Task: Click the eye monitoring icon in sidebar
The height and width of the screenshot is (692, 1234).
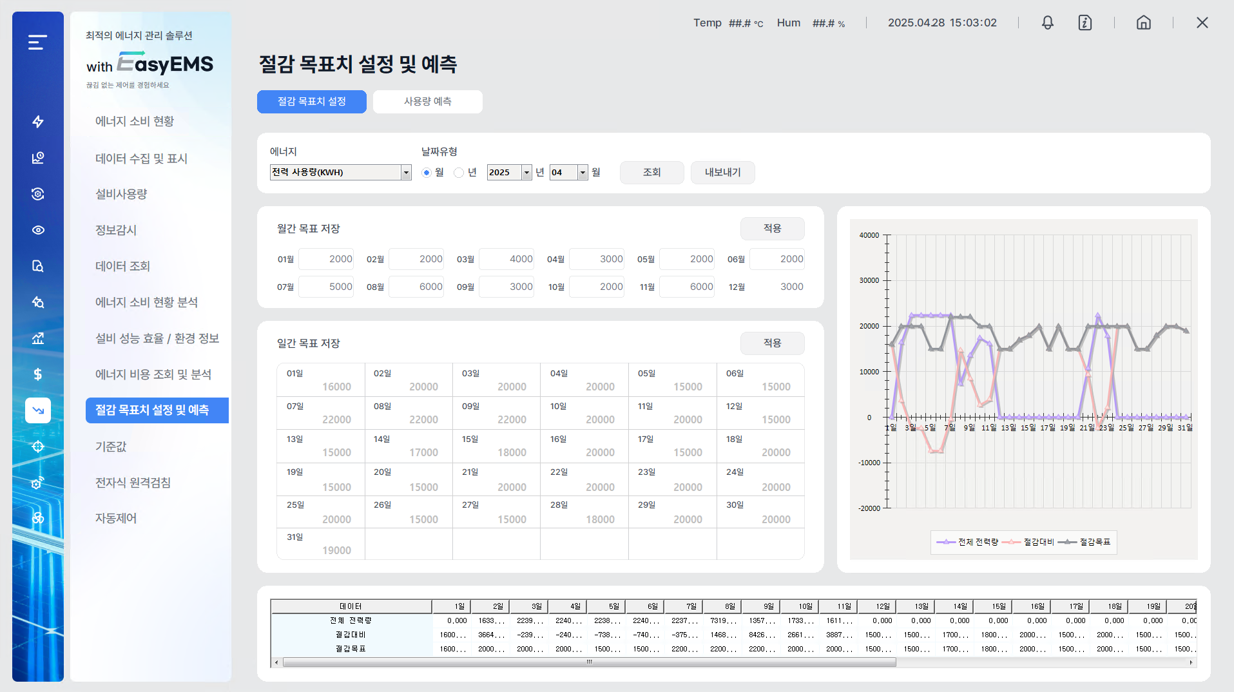Action: (x=38, y=230)
